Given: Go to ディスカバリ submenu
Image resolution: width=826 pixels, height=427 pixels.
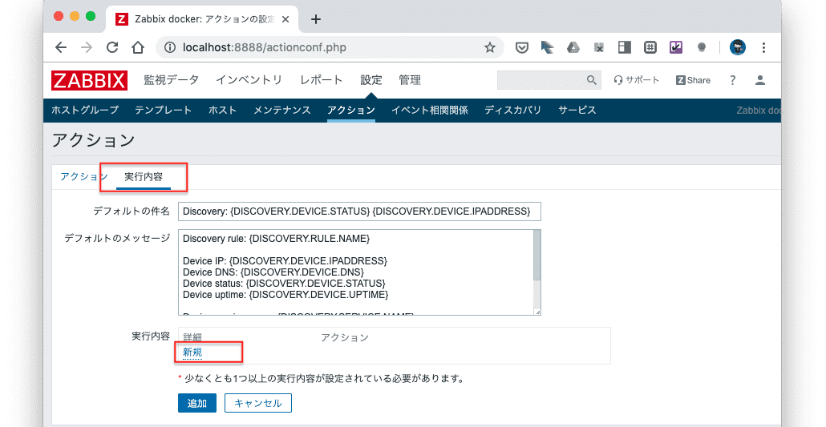Looking at the screenshot, I should (513, 110).
